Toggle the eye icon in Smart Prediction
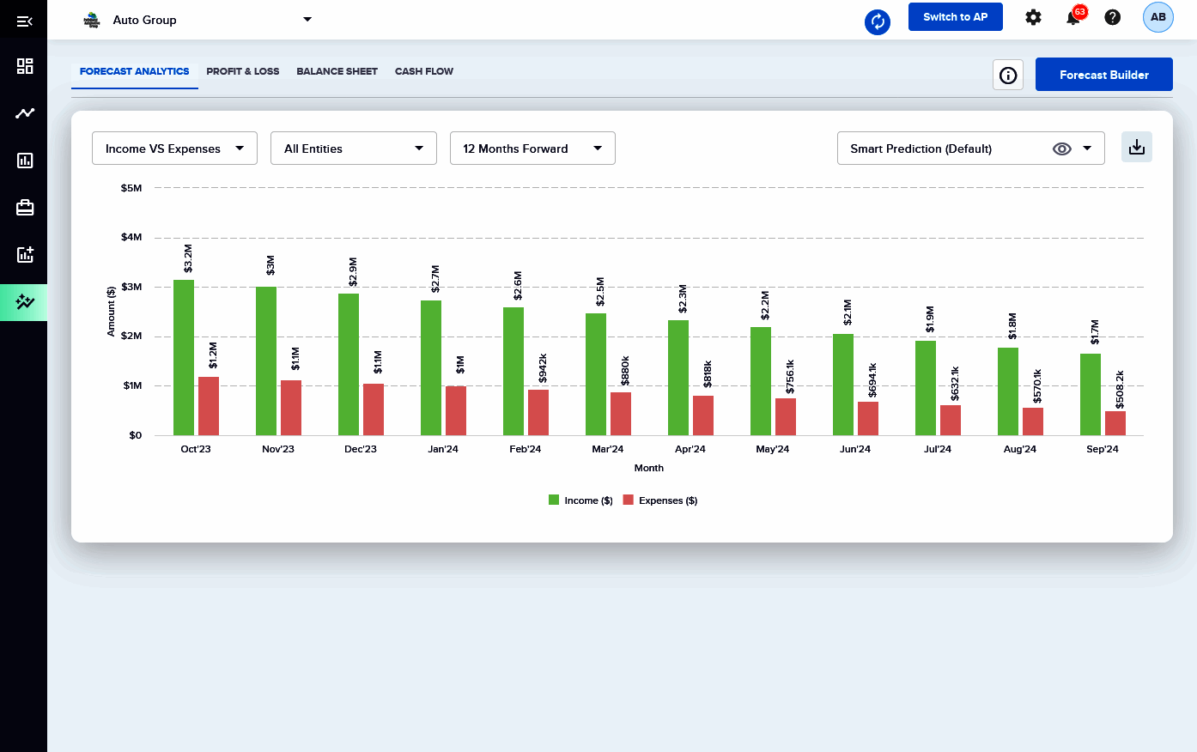Image resolution: width=1197 pixels, height=752 pixels. pyautogui.click(x=1061, y=149)
